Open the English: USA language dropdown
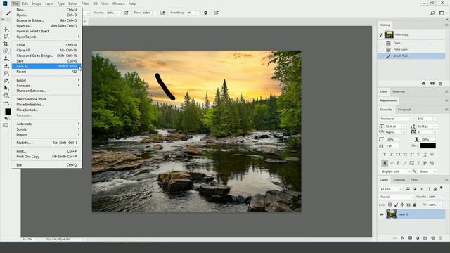 395,171
